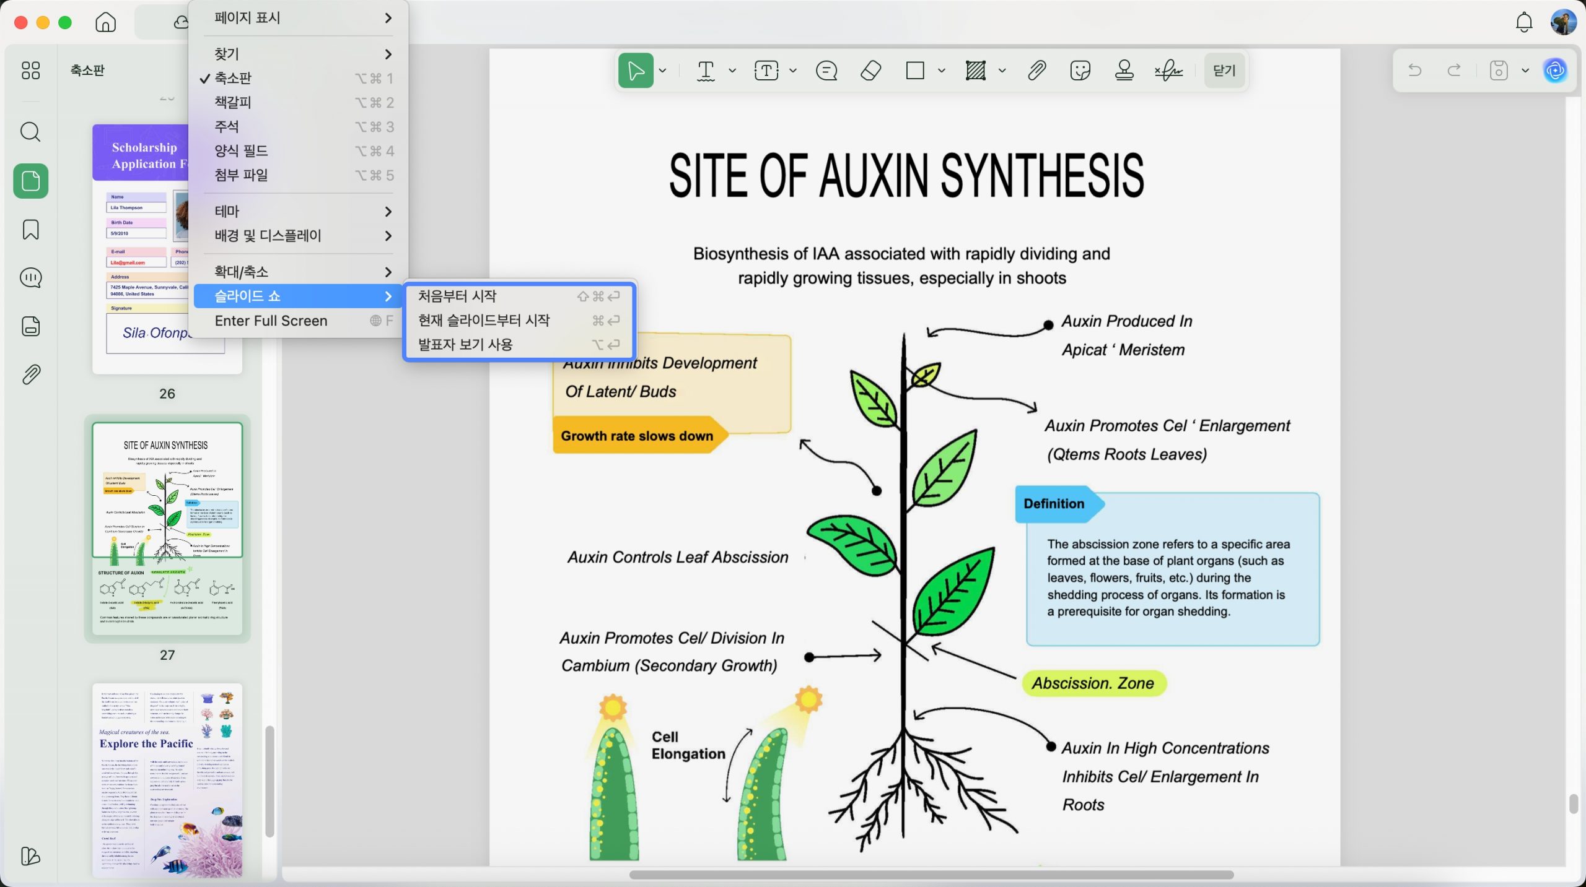
Task: Click highlighted 슬라이드 쇼 menu item
Action: coord(299,296)
